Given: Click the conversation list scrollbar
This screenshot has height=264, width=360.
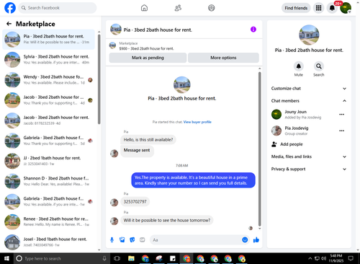Looking at the screenshot, I should 99,79.
